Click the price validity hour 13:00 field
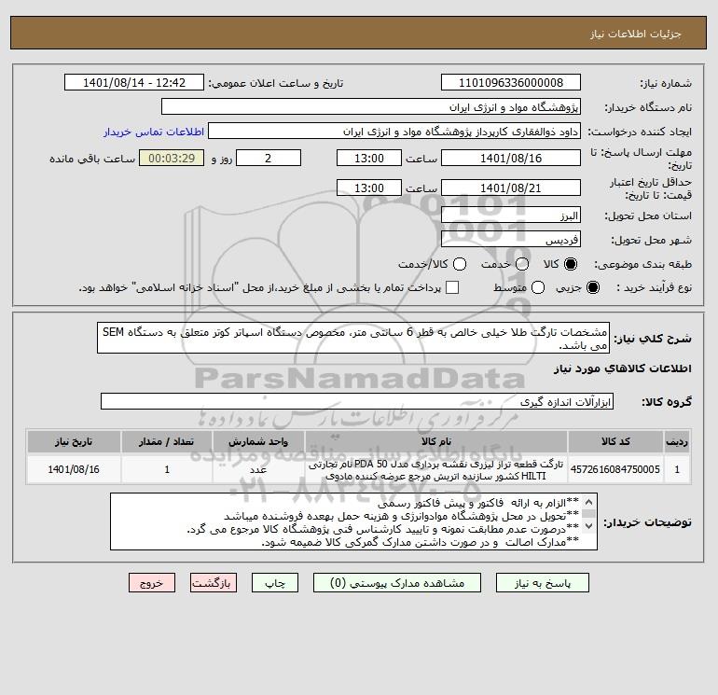Screen dimensions: 718x695 click(369, 188)
